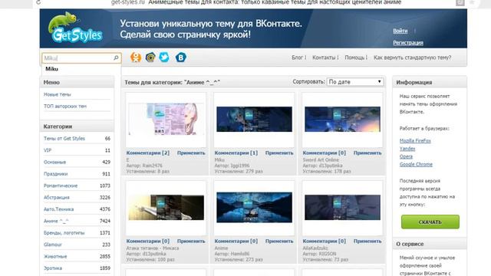The height and width of the screenshot is (276, 491).
Task: Select the Авто.Техника category
Action: click(x=58, y=209)
